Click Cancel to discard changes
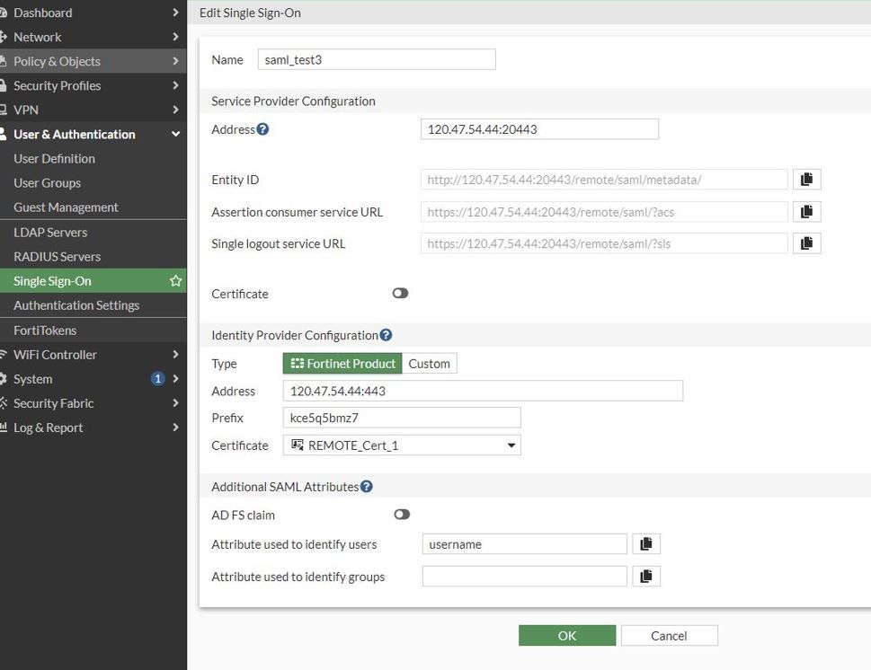This screenshot has height=670, width=871. 669,636
